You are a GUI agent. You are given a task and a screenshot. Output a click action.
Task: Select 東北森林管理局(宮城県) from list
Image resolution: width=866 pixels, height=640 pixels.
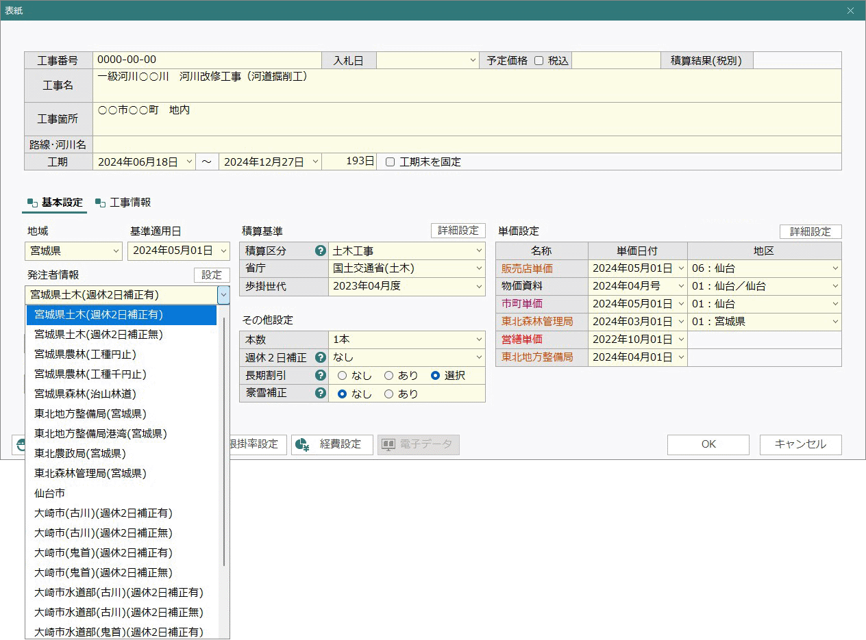coord(121,474)
